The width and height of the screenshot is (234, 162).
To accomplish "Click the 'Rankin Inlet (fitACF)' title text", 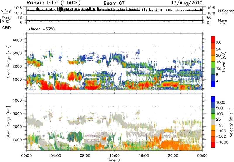I will click(54, 3).
